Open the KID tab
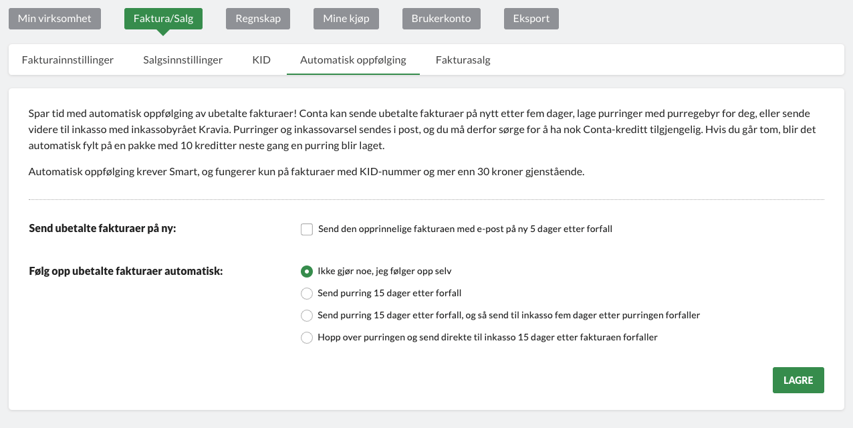The width and height of the screenshot is (853, 428). (261, 60)
